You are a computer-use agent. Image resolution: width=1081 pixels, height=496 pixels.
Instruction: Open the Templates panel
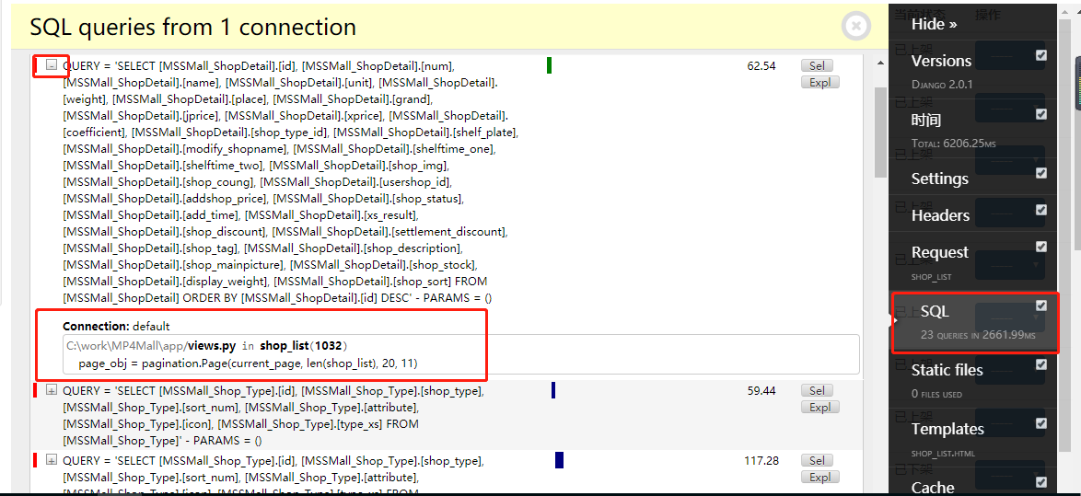(947, 429)
